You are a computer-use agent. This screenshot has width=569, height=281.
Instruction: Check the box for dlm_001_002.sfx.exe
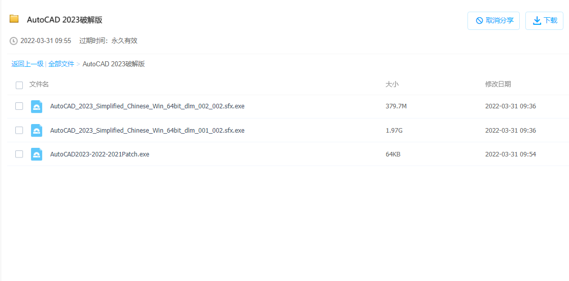coord(19,130)
